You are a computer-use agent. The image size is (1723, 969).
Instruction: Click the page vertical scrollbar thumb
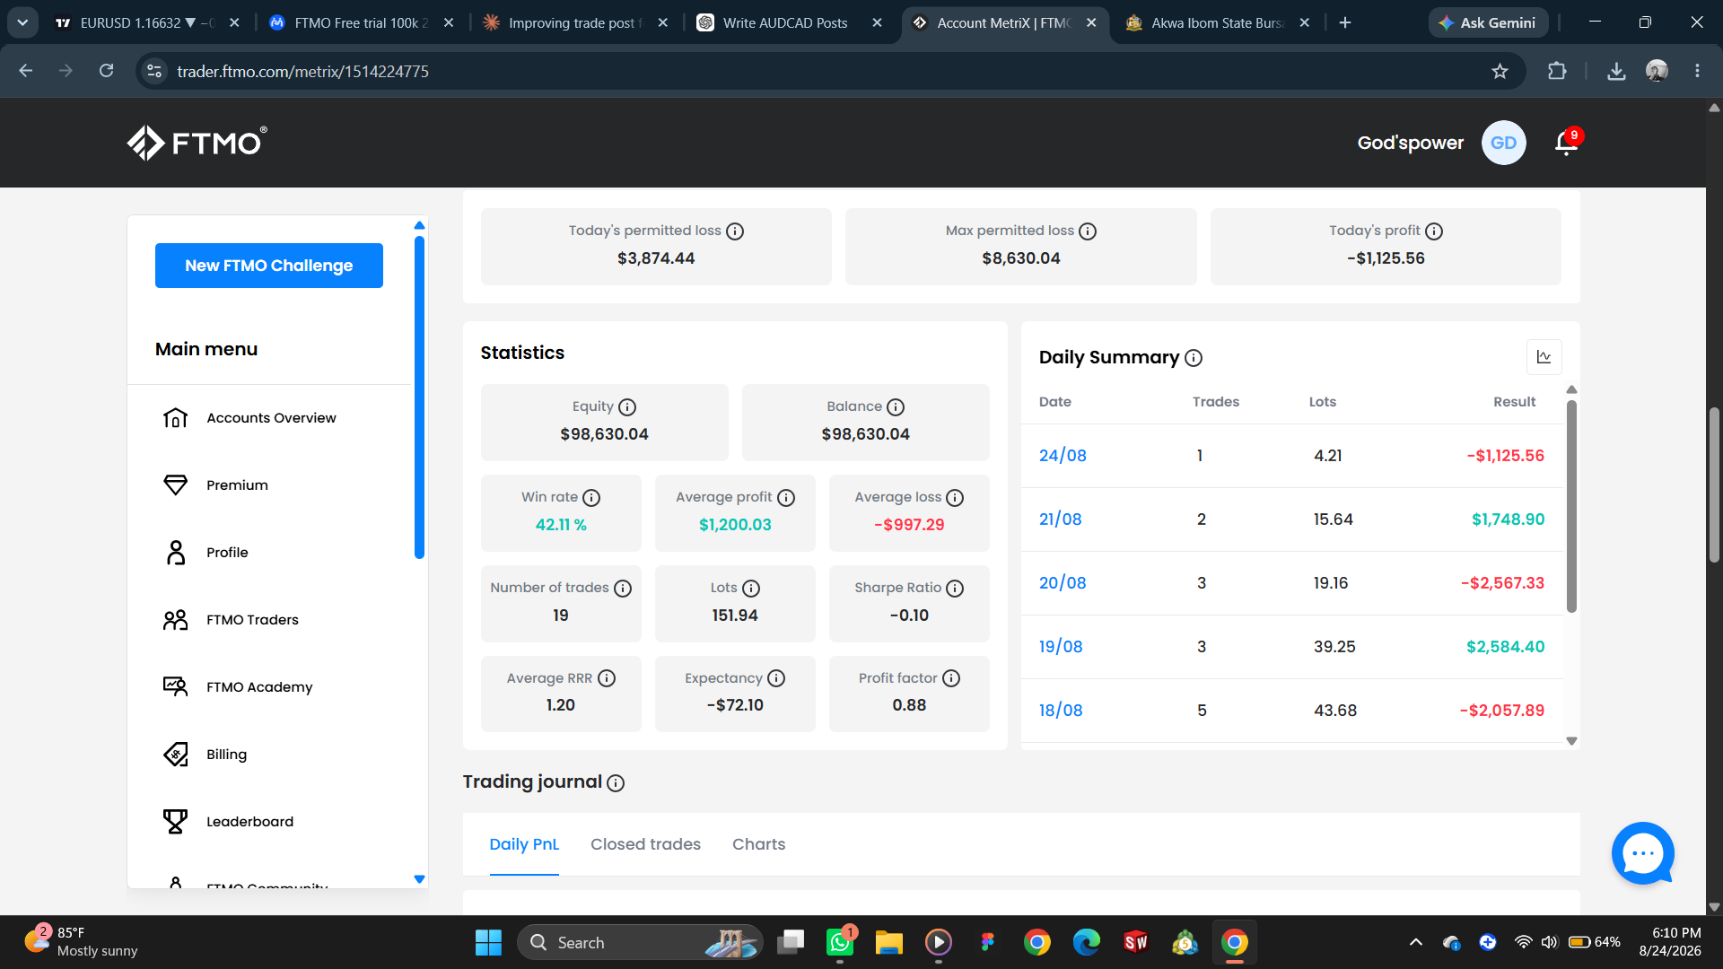(1714, 484)
